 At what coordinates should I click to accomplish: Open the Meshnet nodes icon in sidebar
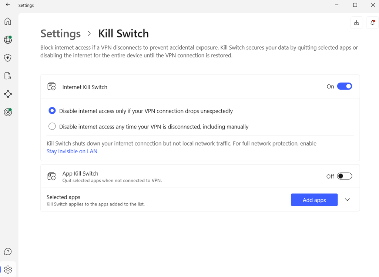point(8,94)
